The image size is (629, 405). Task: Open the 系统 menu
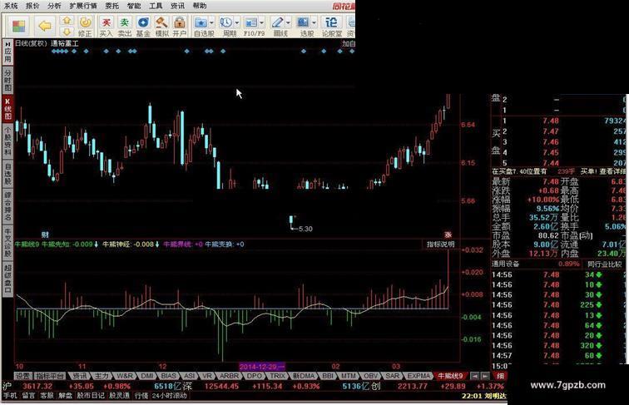[x=11, y=6]
